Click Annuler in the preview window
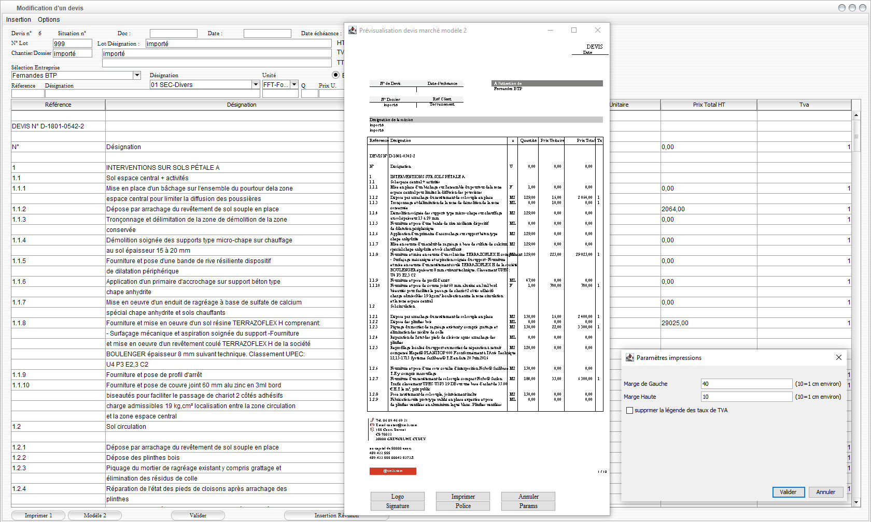 (528, 497)
